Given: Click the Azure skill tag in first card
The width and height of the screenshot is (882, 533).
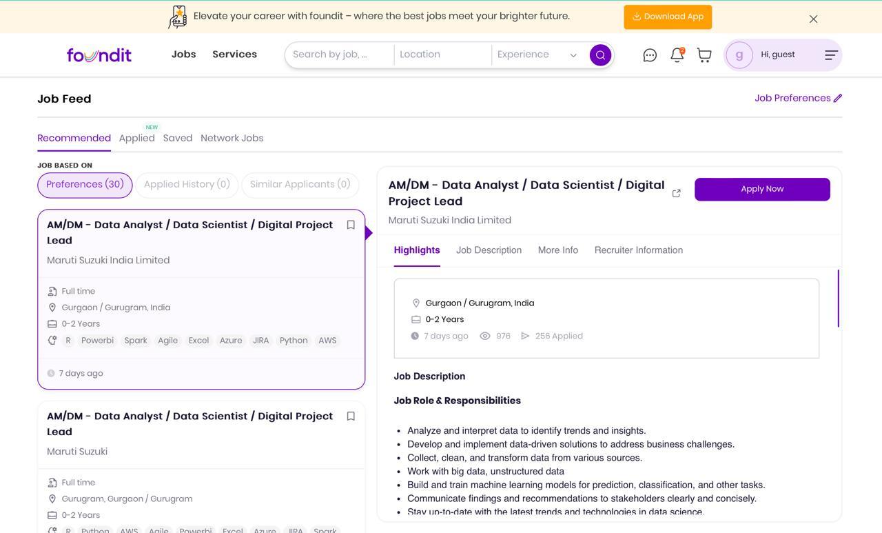Looking at the screenshot, I should click(x=231, y=341).
